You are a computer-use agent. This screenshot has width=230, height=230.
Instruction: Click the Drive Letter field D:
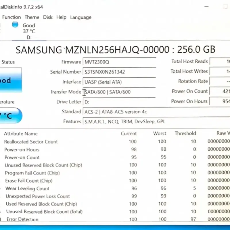pyautogui.click(x=119, y=102)
